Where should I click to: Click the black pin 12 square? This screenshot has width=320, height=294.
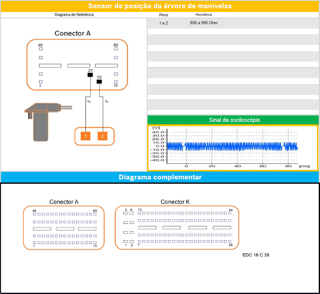tap(99, 82)
